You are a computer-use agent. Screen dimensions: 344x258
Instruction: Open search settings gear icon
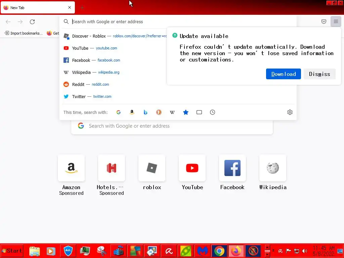[290, 112]
